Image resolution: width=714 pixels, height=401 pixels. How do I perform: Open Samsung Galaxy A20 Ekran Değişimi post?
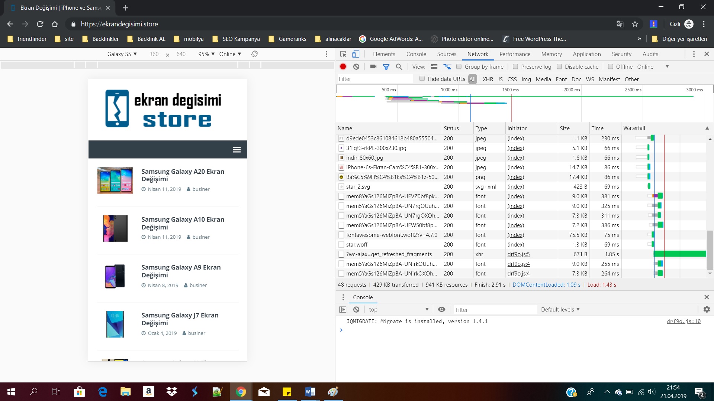click(183, 175)
